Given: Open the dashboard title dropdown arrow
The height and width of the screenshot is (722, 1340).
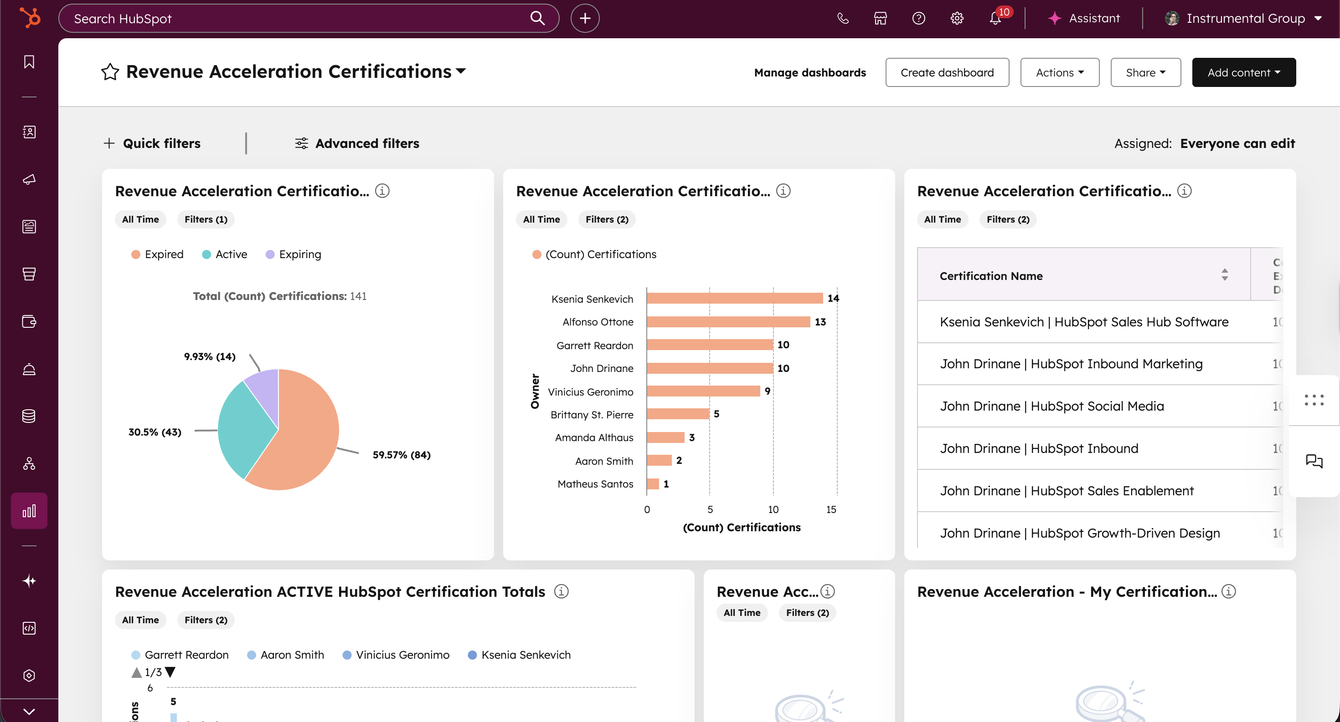Looking at the screenshot, I should pos(461,71).
